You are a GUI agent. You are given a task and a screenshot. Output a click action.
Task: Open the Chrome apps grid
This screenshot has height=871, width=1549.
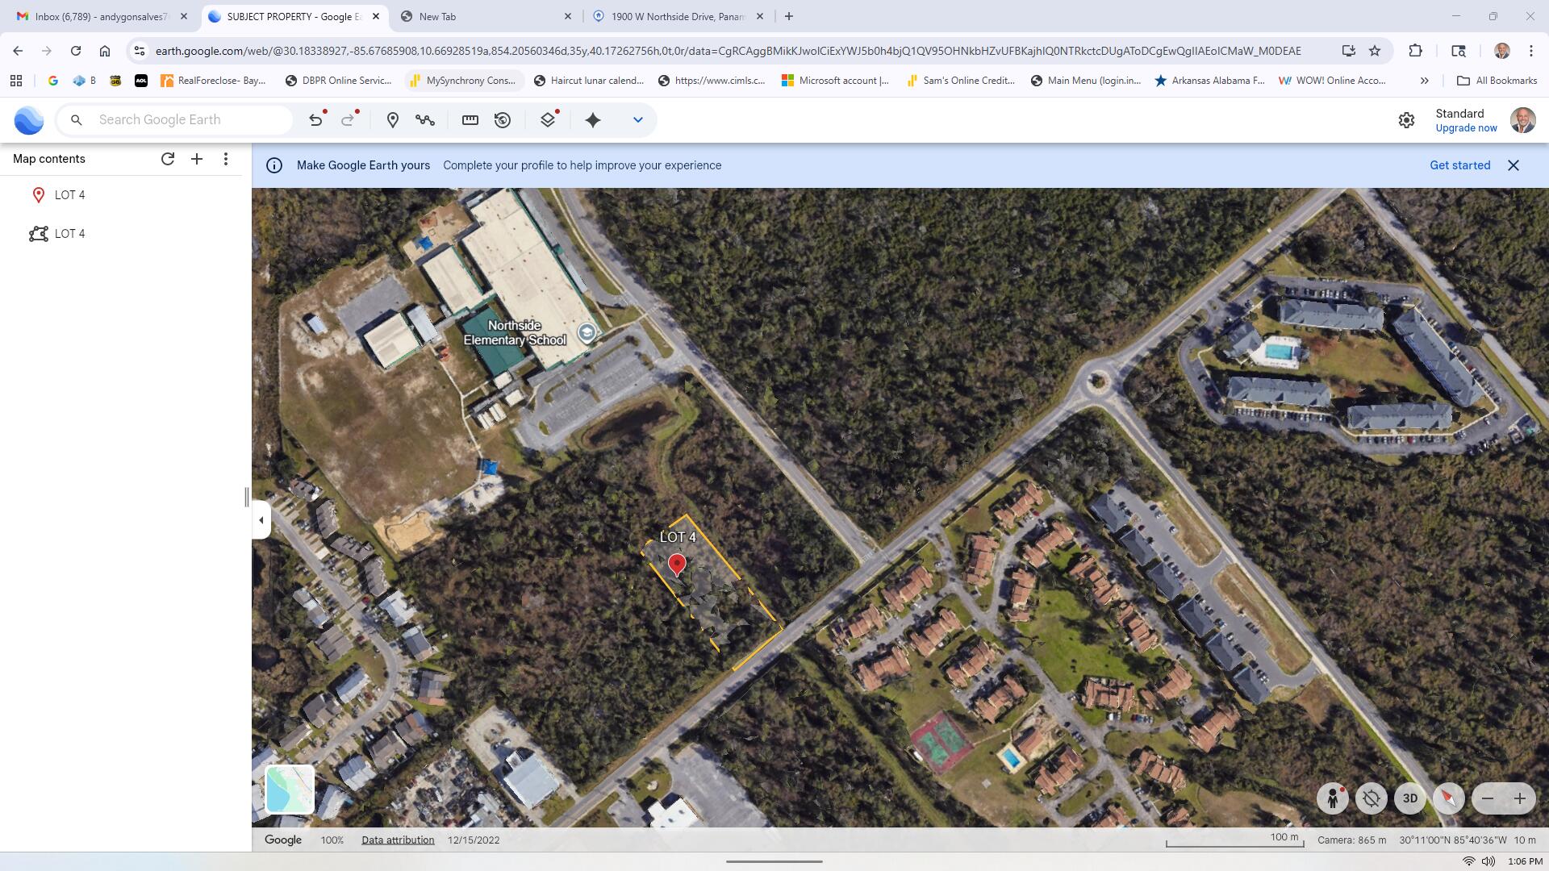click(16, 81)
